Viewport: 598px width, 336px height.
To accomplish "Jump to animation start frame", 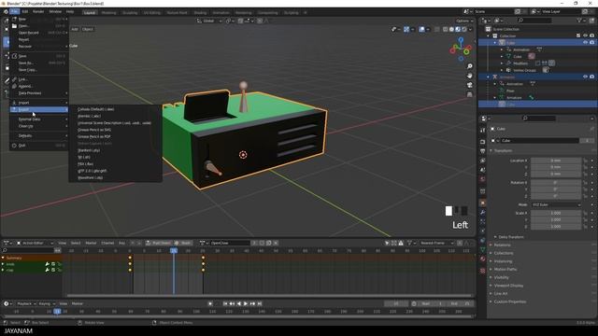I will [x=225, y=303].
